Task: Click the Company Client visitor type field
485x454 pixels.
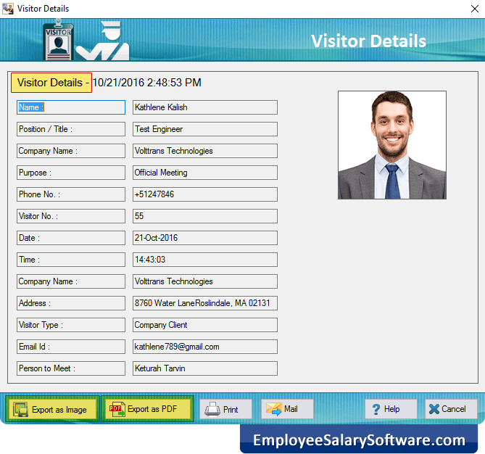Action: [205, 325]
